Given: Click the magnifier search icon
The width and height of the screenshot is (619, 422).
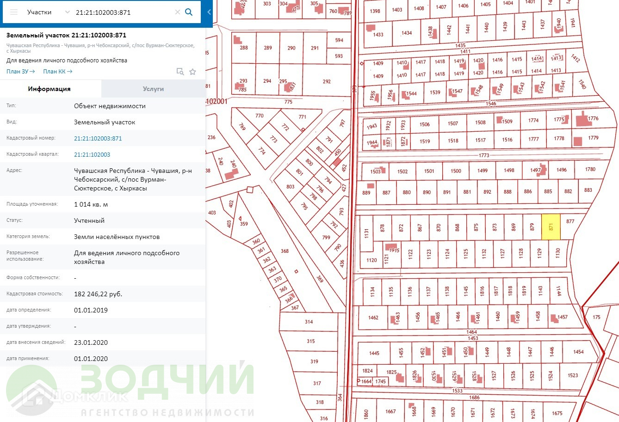Looking at the screenshot, I should coord(189,12).
